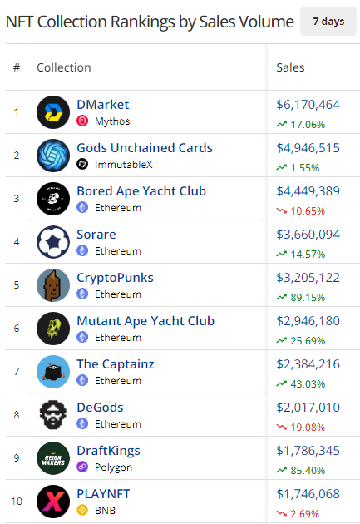This screenshot has width=360, height=524.
Task: Click the Polygon chain icon under DraftKings
Action: [82, 467]
